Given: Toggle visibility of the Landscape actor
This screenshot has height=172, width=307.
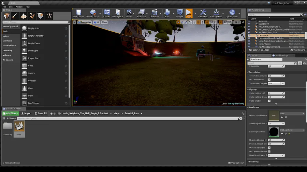Looking at the screenshot, I should click(x=249, y=35).
